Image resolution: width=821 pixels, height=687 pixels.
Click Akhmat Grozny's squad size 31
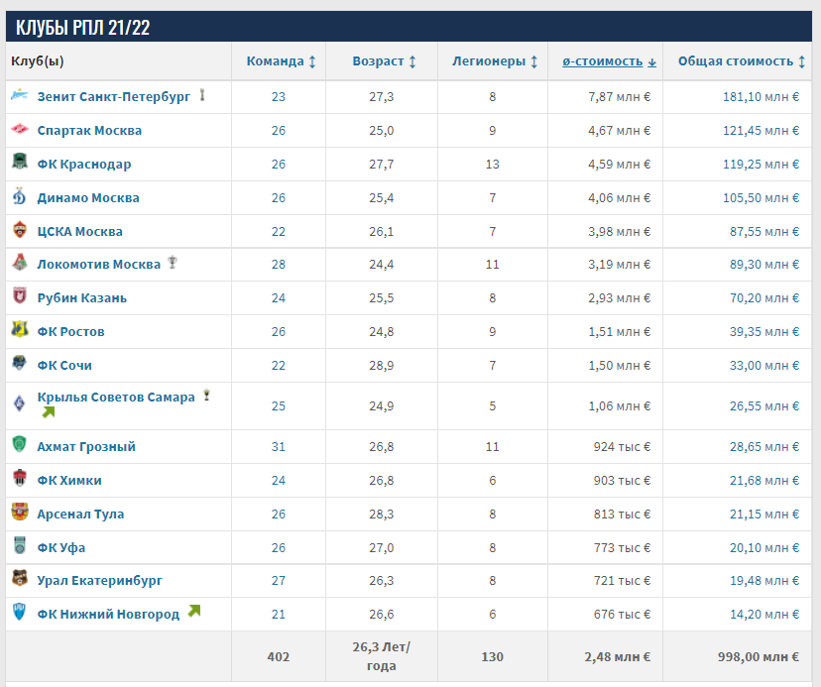tap(278, 447)
